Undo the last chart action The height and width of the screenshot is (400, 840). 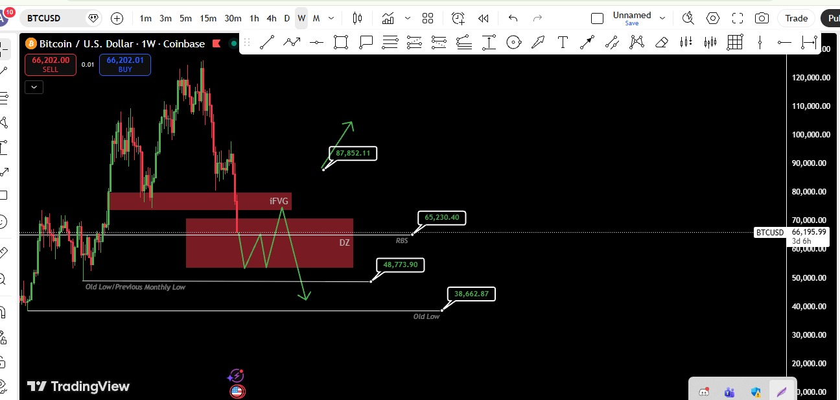point(513,18)
